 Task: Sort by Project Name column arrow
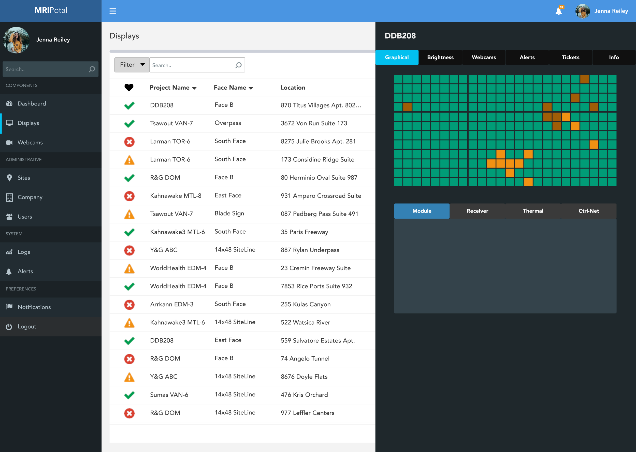[x=194, y=88]
